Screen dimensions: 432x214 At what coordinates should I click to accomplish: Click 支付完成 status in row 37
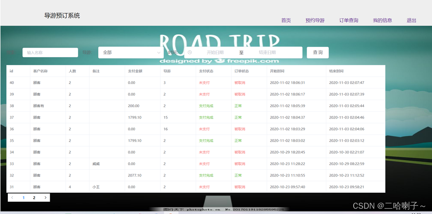coord(206,117)
